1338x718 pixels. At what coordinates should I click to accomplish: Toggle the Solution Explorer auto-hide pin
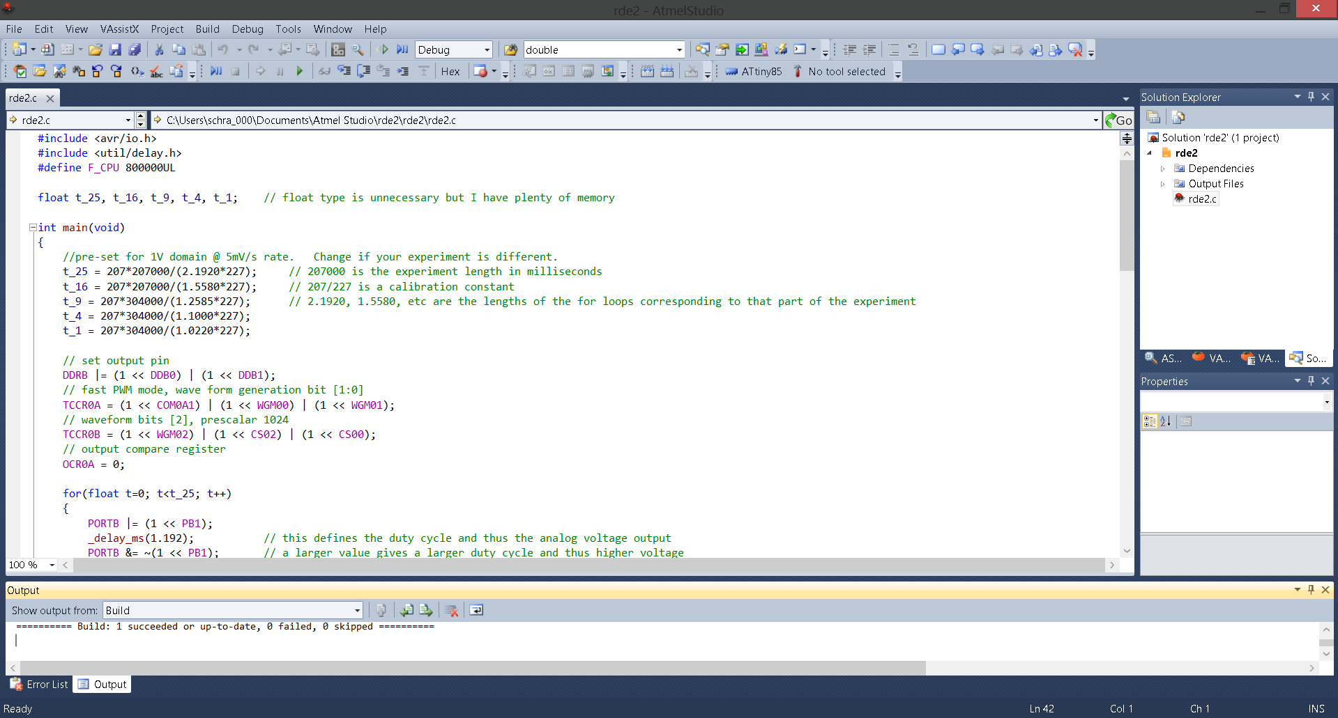coord(1312,97)
